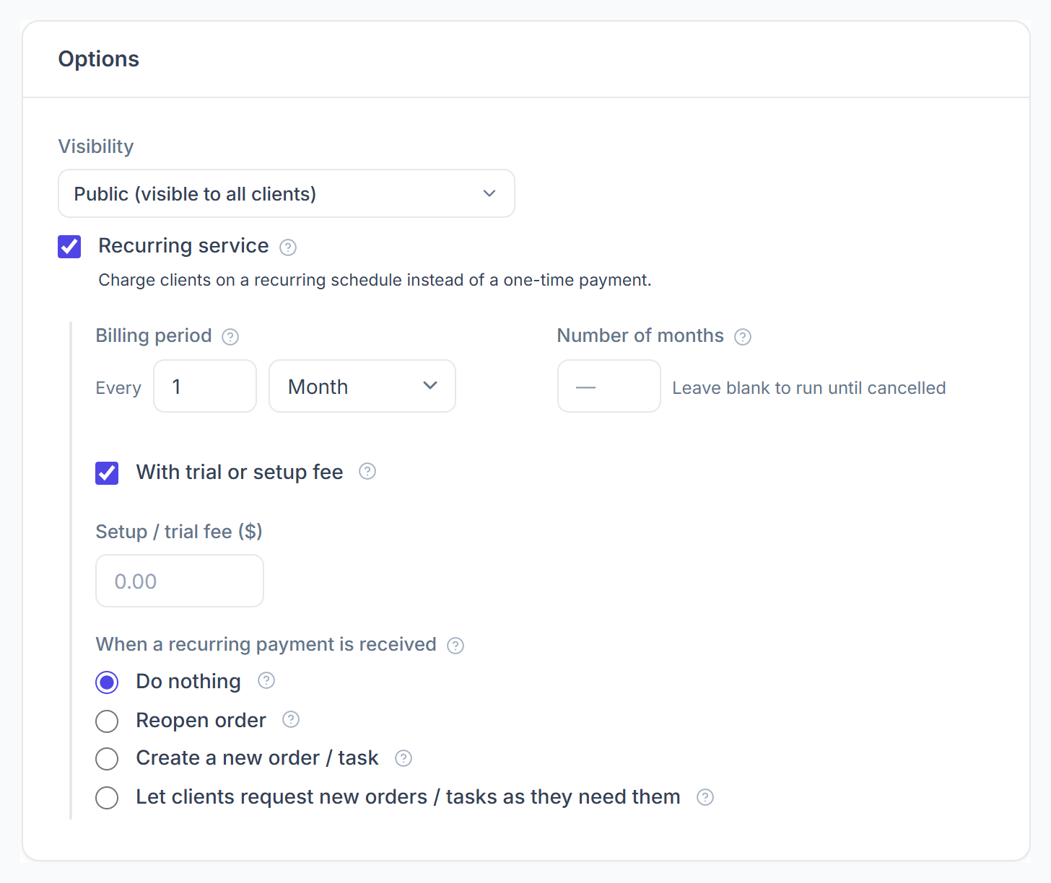Screen dimensions: 1051x883
Task: Click the Create a new order / task label
Action: pos(257,757)
